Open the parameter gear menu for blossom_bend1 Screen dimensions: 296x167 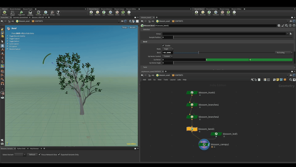click(x=279, y=26)
